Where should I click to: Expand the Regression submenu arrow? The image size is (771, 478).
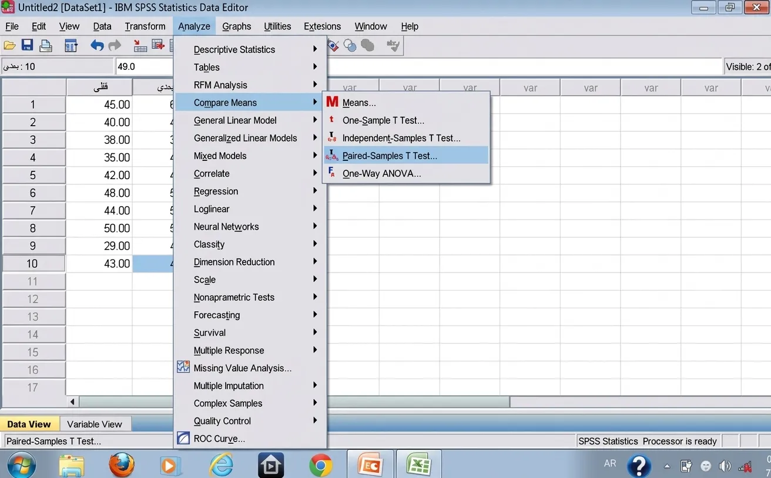tap(315, 191)
